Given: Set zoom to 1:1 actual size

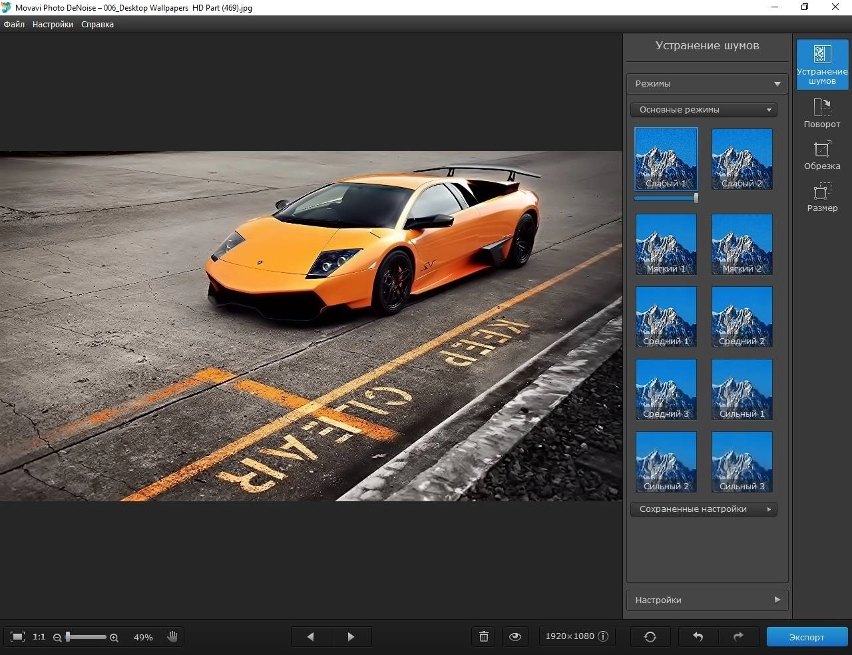Looking at the screenshot, I should (x=39, y=637).
